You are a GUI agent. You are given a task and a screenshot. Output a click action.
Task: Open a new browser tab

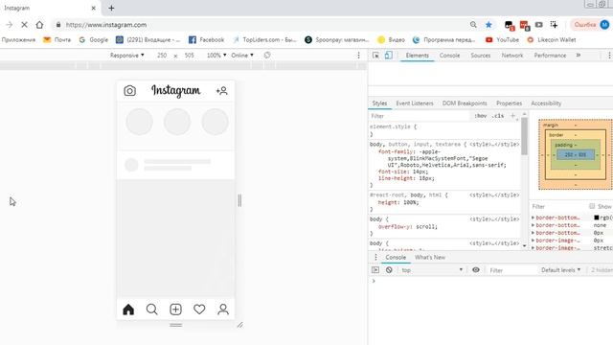click(111, 8)
